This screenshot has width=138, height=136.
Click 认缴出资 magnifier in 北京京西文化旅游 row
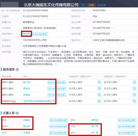(99, 101)
